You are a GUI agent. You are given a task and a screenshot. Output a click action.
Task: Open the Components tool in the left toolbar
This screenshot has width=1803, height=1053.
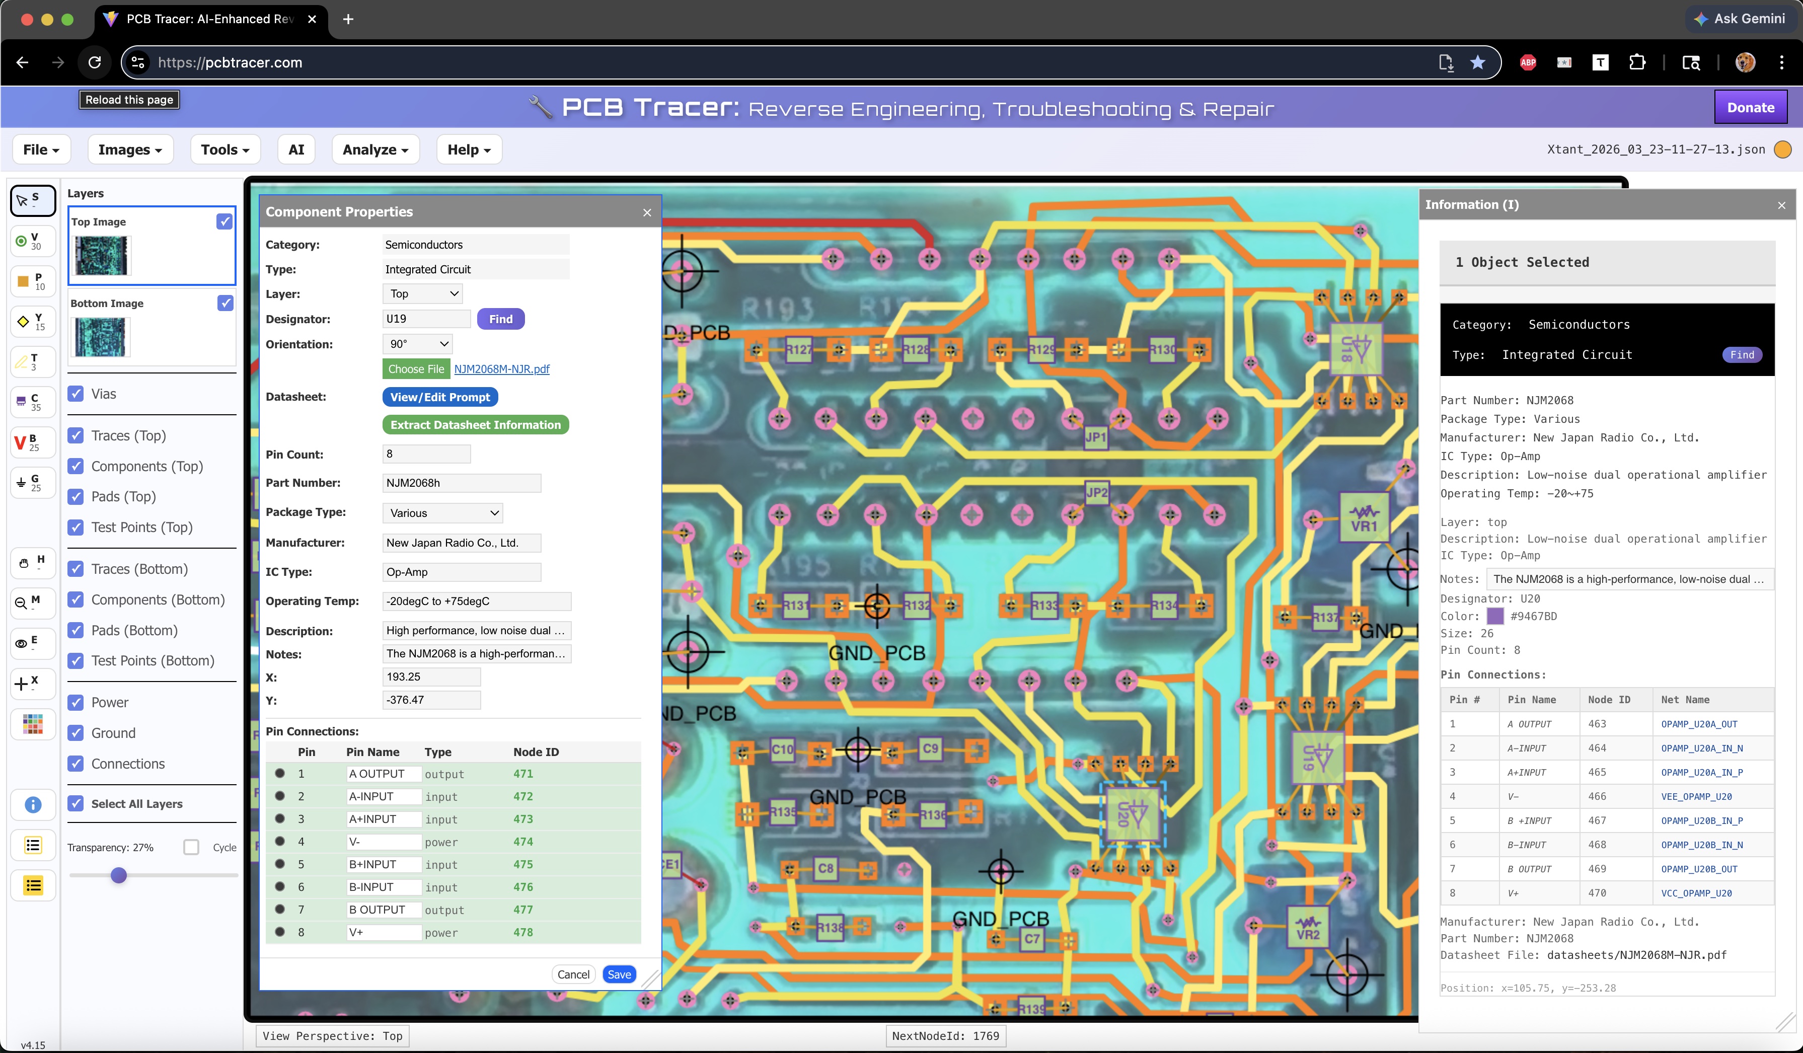(x=32, y=402)
